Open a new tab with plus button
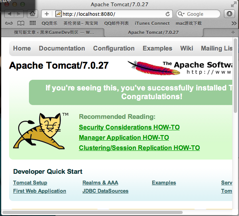This screenshot has height=216, width=239. click(233, 32)
